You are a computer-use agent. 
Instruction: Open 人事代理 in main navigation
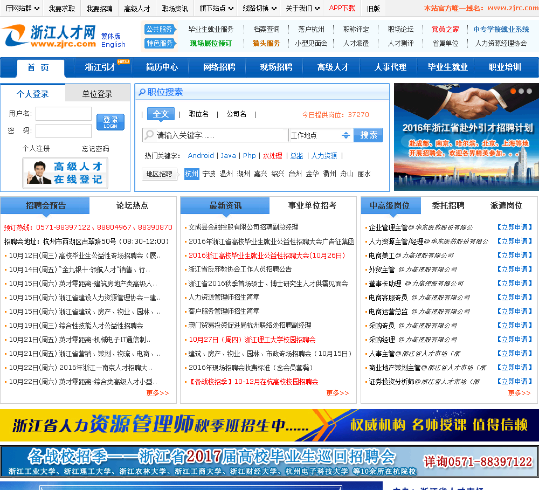(x=390, y=67)
